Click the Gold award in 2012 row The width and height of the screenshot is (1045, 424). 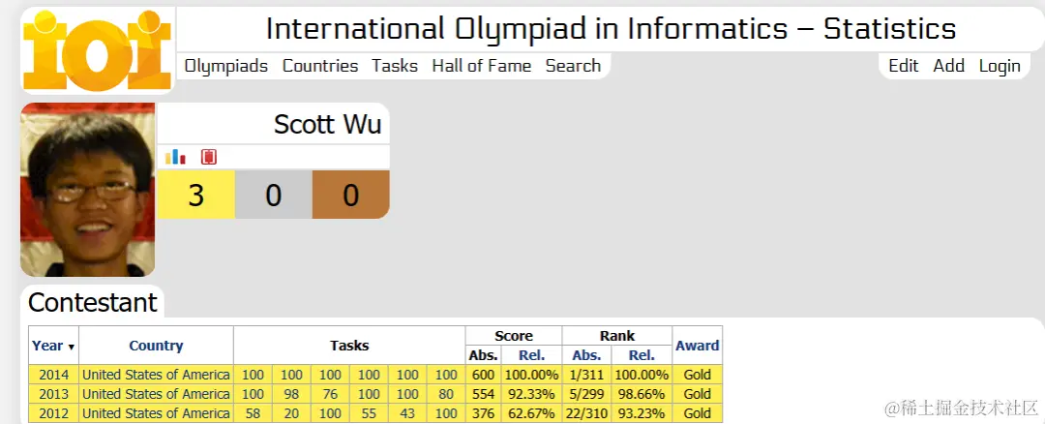click(x=697, y=413)
